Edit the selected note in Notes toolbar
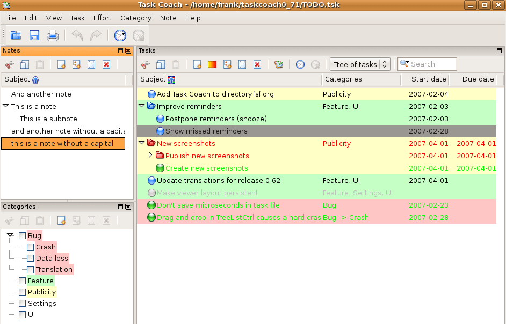The image size is (506, 324). click(91, 64)
